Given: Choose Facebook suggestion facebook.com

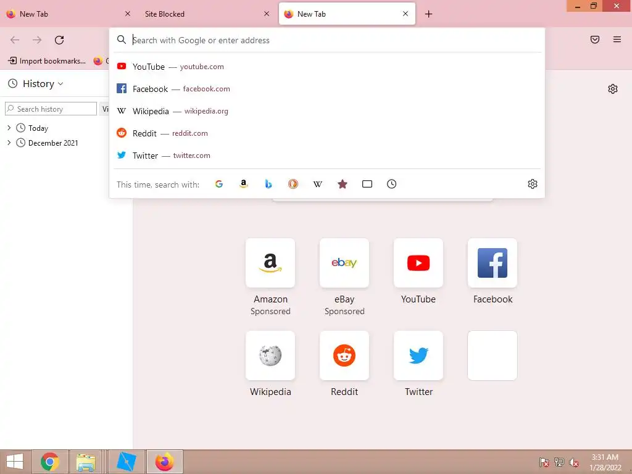Looking at the screenshot, I should [x=327, y=89].
